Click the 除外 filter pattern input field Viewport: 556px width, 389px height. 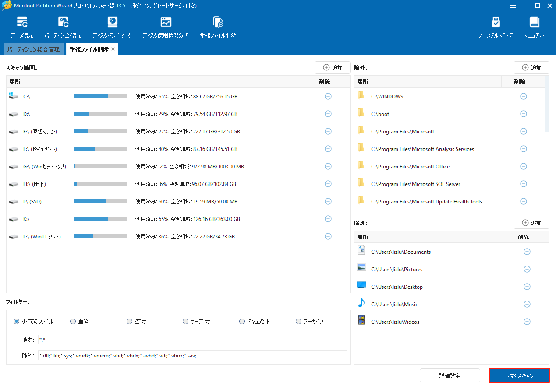pos(193,355)
